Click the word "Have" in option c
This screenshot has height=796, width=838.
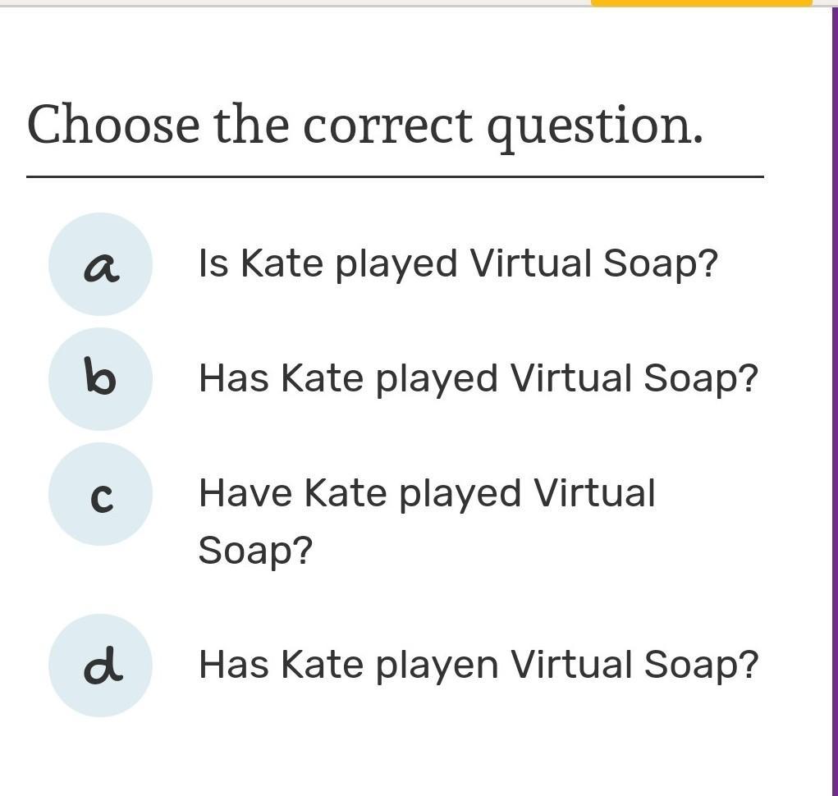pyautogui.click(x=245, y=494)
